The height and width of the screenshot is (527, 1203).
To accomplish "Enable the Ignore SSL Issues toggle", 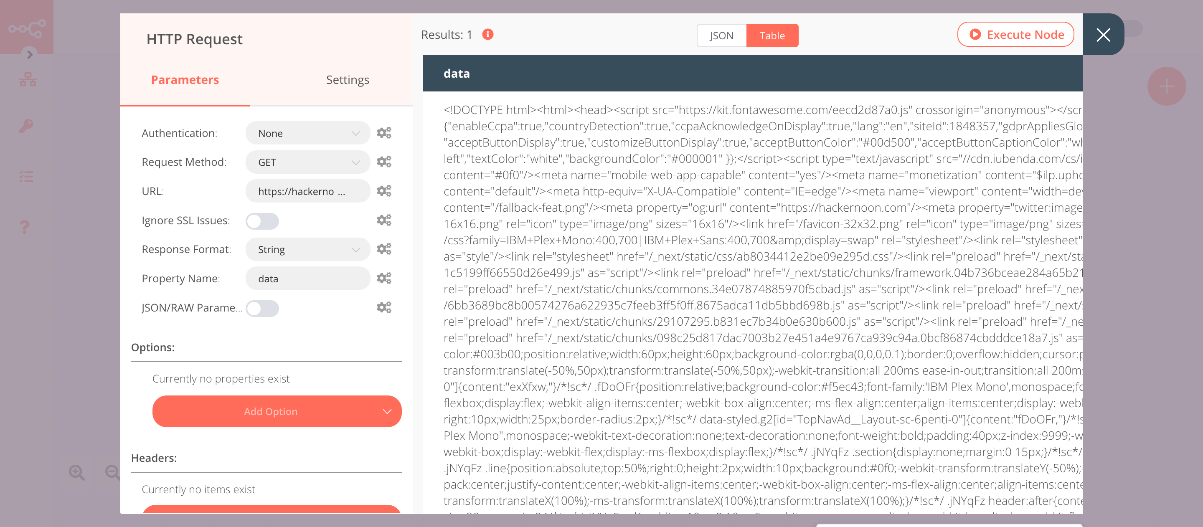I will [262, 220].
